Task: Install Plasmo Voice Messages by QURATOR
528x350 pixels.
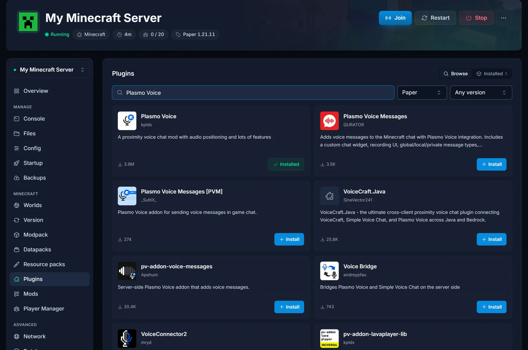Action: coord(491,164)
